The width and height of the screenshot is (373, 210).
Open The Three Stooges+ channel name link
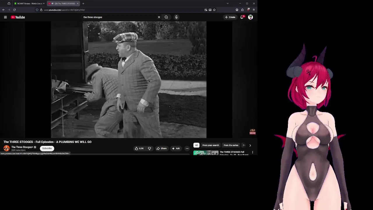click(x=22, y=147)
